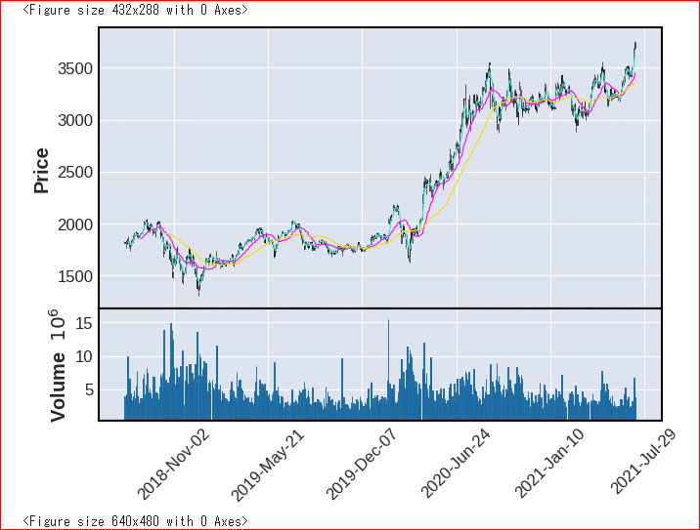Click the volume axis label 15
This screenshot has width=700, height=530.
[x=84, y=323]
